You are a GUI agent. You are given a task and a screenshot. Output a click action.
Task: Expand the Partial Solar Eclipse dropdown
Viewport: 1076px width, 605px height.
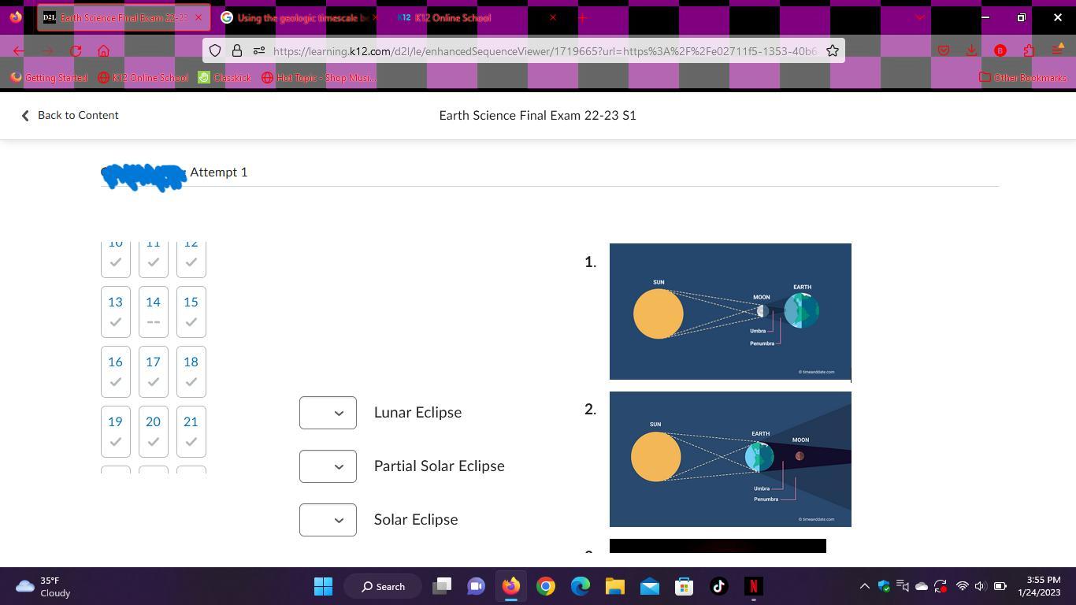coord(328,466)
